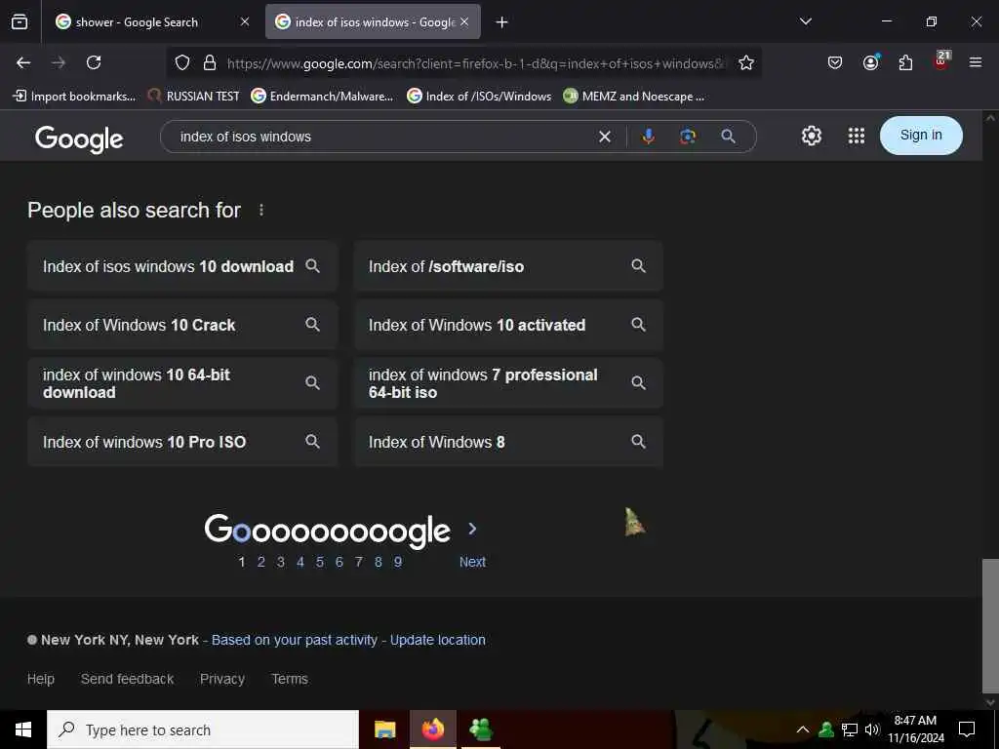The height and width of the screenshot is (749, 999).
Task: Search Index of Windows 10 activated
Action: coord(508,325)
